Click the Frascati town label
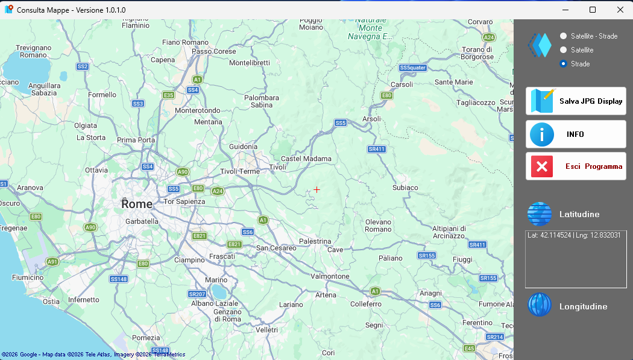Image resolution: width=633 pixels, height=360 pixels. click(x=222, y=256)
